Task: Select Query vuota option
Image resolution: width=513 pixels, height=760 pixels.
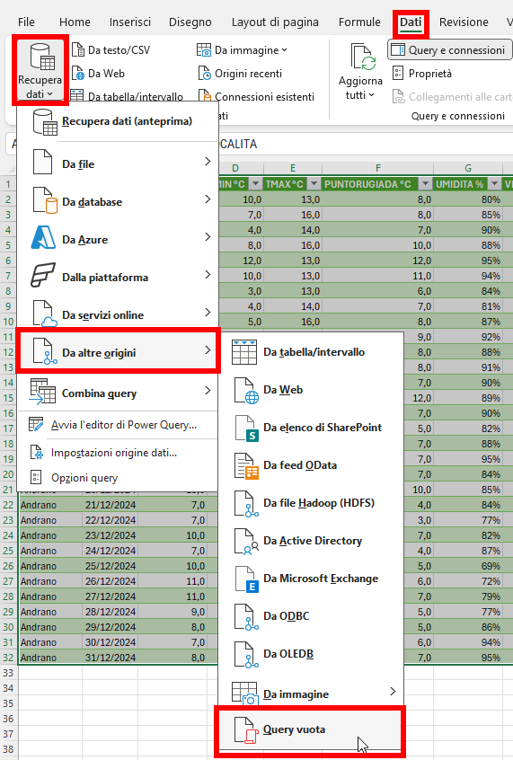Action: 310,730
